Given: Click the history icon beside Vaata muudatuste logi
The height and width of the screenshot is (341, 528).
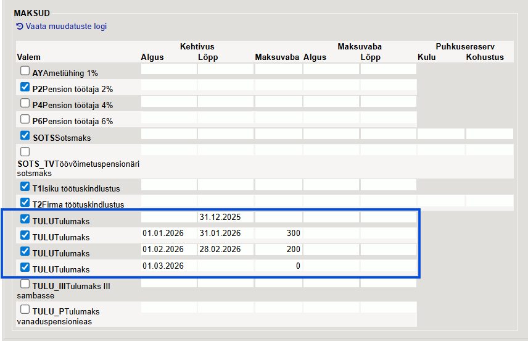Looking at the screenshot, I should [20, 27].
